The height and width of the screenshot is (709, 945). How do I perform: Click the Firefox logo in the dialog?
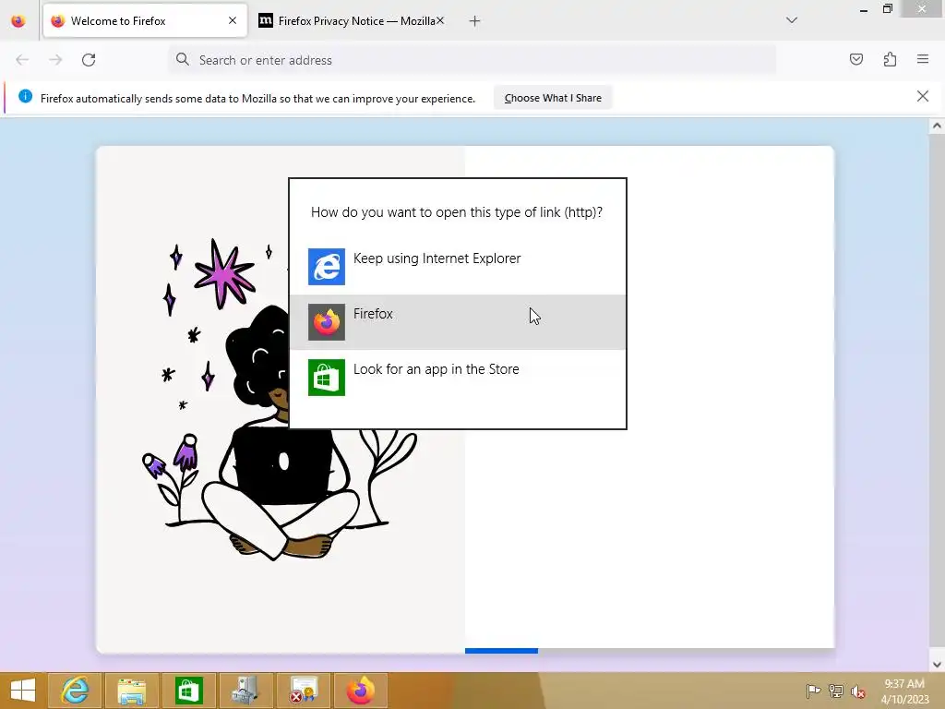click(x=327, y=322)
